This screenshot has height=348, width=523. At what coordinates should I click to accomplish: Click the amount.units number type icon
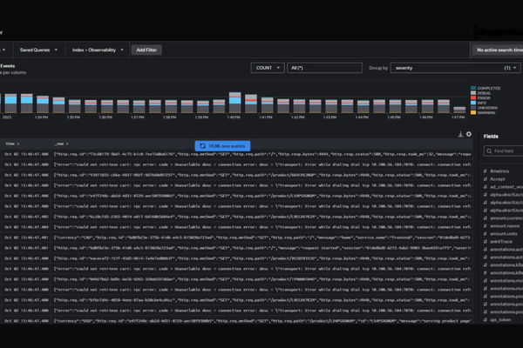486,233
